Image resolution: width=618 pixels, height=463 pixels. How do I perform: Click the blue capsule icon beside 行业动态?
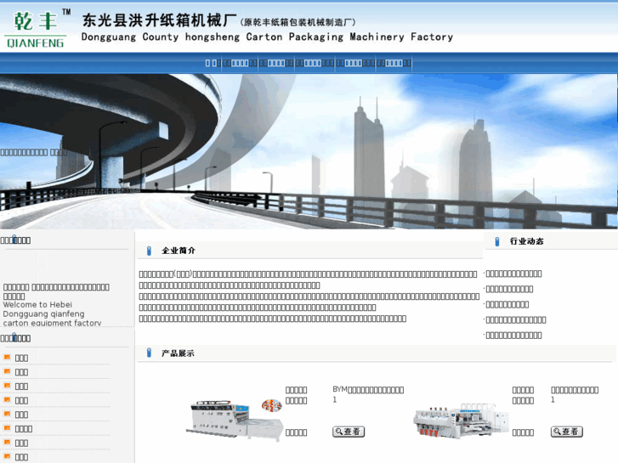(497, 241)
